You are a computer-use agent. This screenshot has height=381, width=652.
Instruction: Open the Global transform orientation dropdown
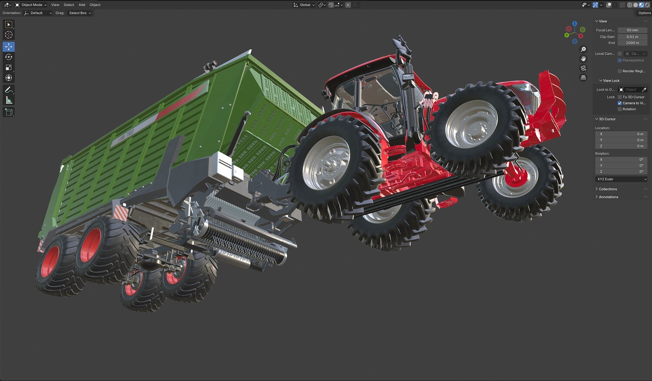[304, 5]
